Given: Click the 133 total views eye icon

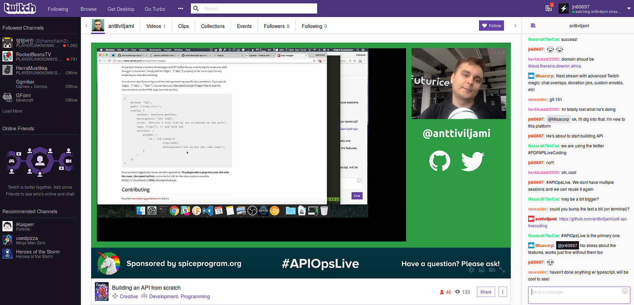Looking at the screenshot, I should (458, 292).
